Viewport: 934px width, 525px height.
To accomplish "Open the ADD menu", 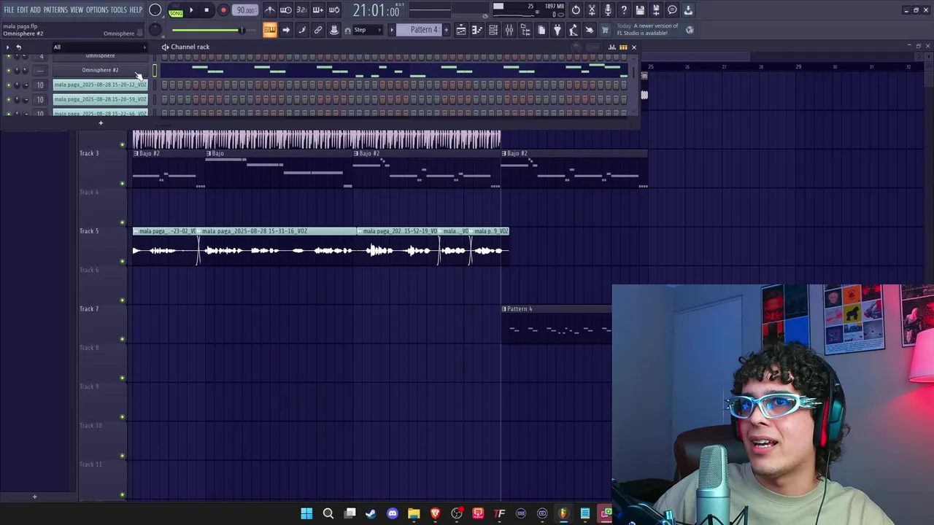I will coord(35,10).
